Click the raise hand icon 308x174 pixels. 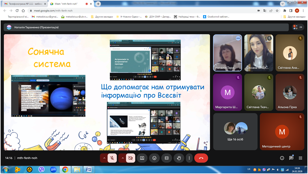[179, 158]
